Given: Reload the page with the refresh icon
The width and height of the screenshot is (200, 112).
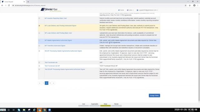Looking at the screenshot, I should point(9,6).
